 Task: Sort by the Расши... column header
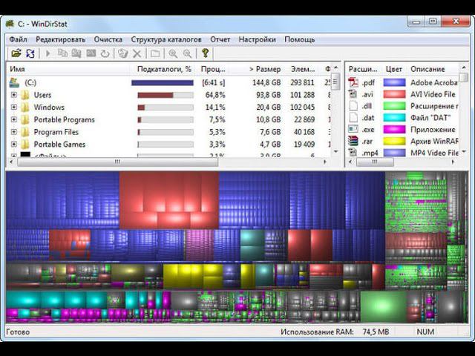(x=363, y=69)
